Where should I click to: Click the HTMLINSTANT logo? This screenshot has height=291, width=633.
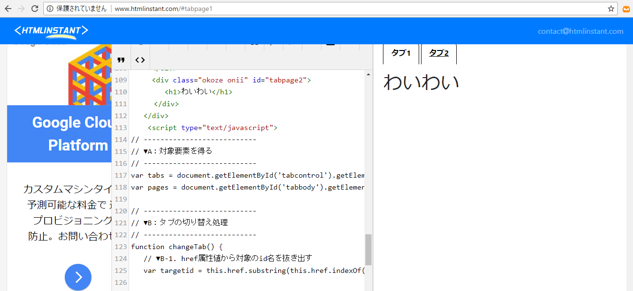pyautogui.click(x=51, y=31)
